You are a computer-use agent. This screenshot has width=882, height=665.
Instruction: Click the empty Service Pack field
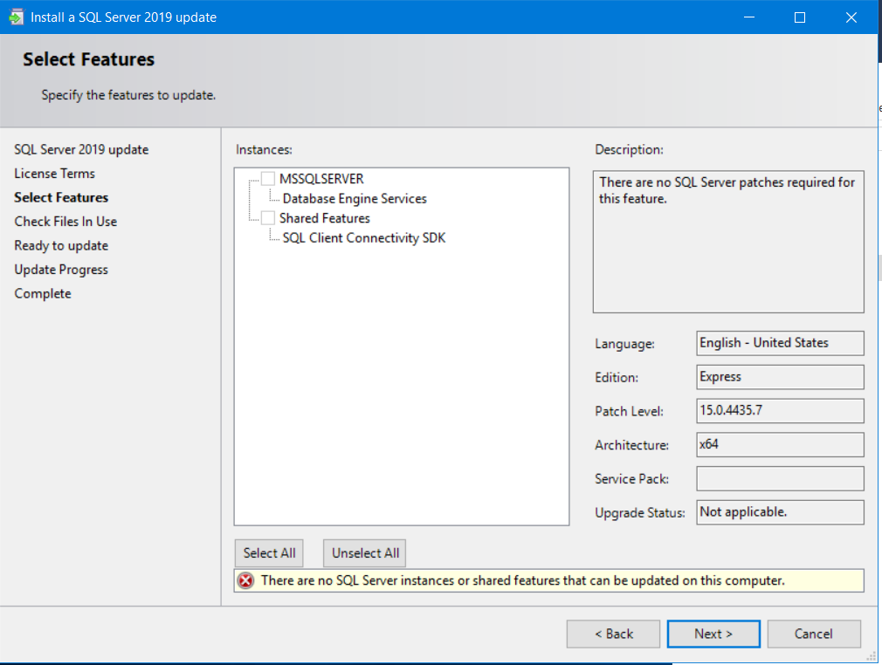coord(780,478)
